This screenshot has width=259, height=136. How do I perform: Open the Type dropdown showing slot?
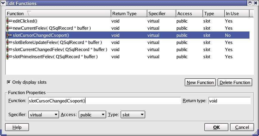pos(133,115)
